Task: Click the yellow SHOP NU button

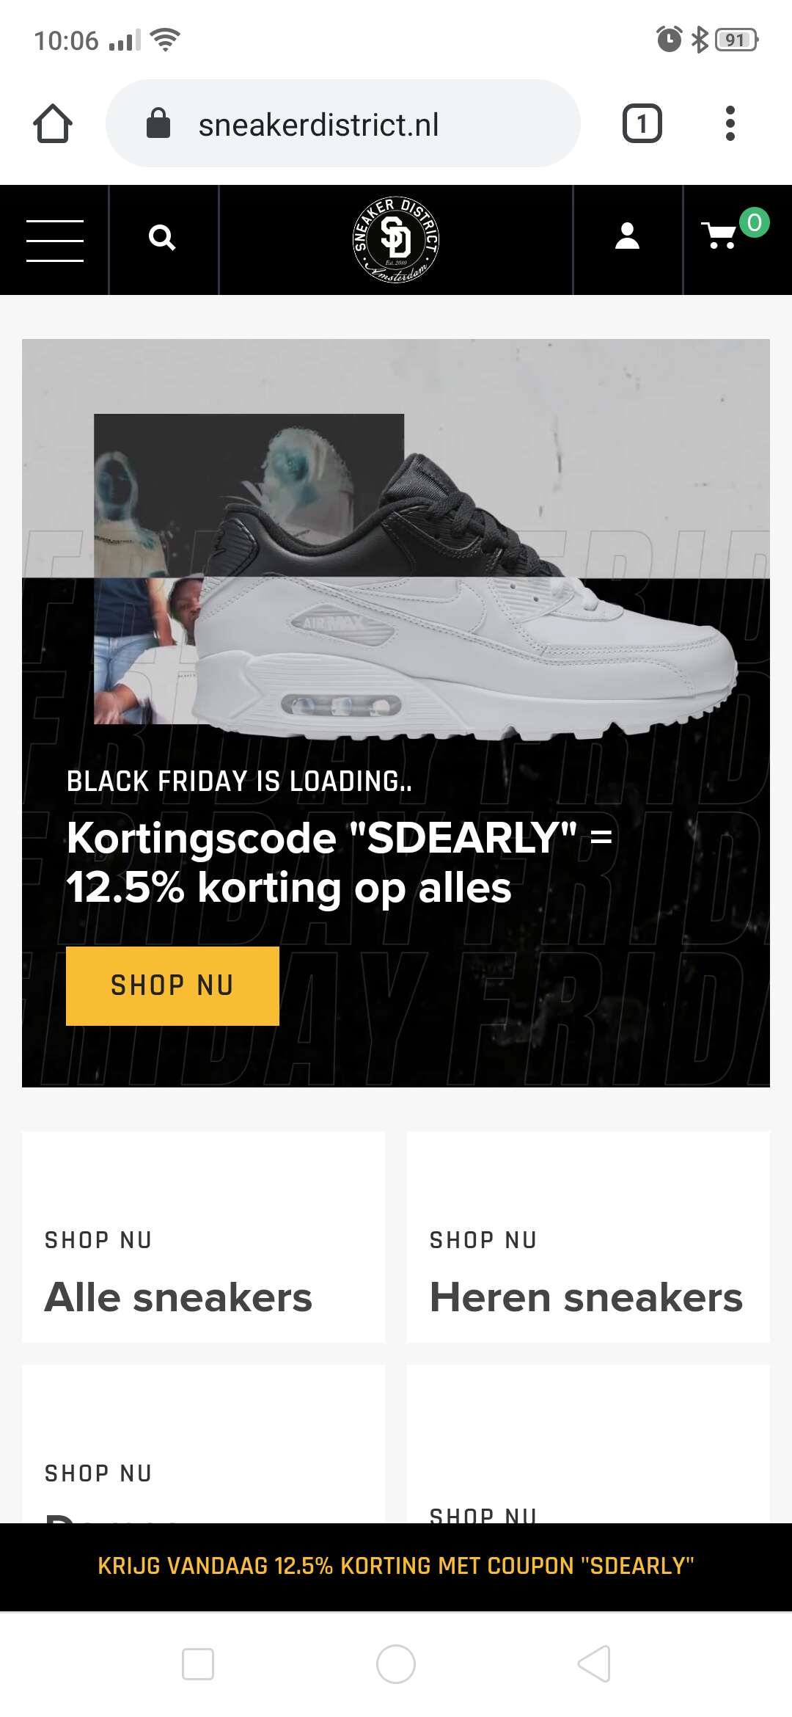Action: [172, 985]
